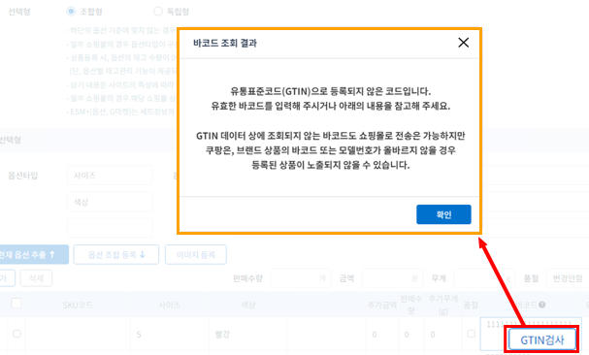Image resolution: width=589 pixels, height=355 pixels.
Task: Click the SKU코드 column header
Action: [x=78, y=305]
